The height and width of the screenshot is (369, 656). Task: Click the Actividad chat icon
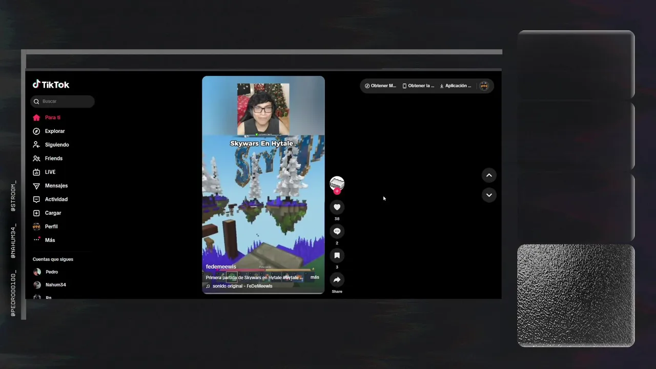pos(36,199)
